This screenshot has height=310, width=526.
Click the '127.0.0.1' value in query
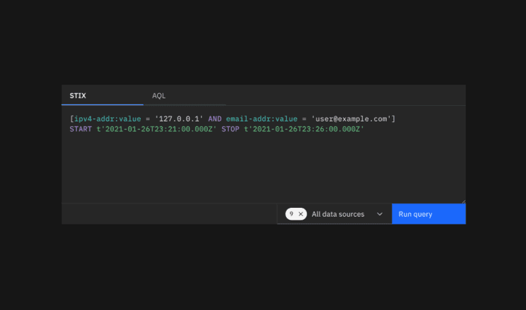click(x=179, y=119)
